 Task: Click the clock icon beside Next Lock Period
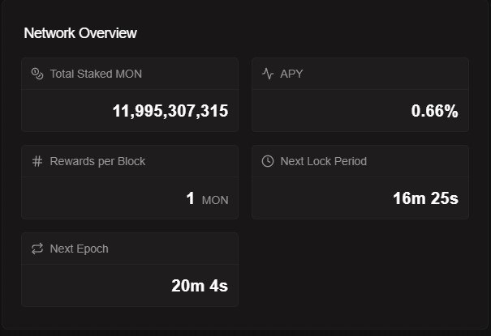click(268, 161)
